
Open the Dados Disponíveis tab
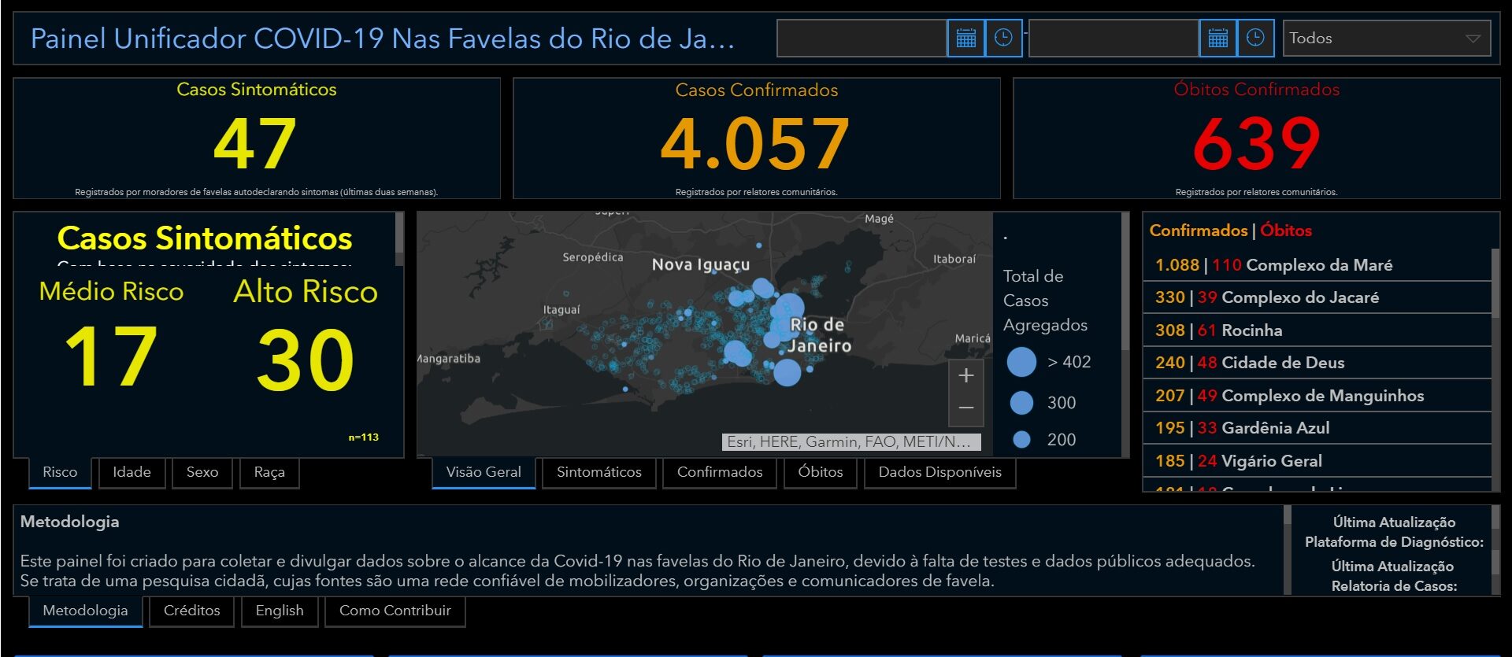(x=939, y=472)
